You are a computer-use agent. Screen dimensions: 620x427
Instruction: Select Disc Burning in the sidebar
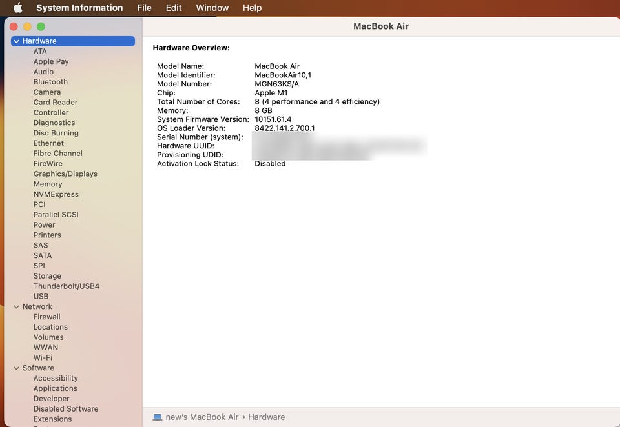click(x=56, y=133)
